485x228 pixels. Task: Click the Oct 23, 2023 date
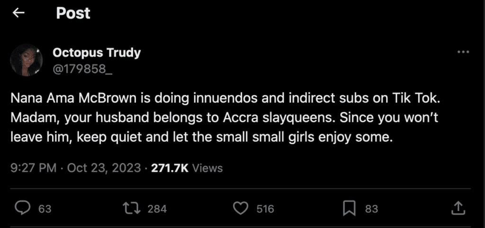(x=104, y=168)
